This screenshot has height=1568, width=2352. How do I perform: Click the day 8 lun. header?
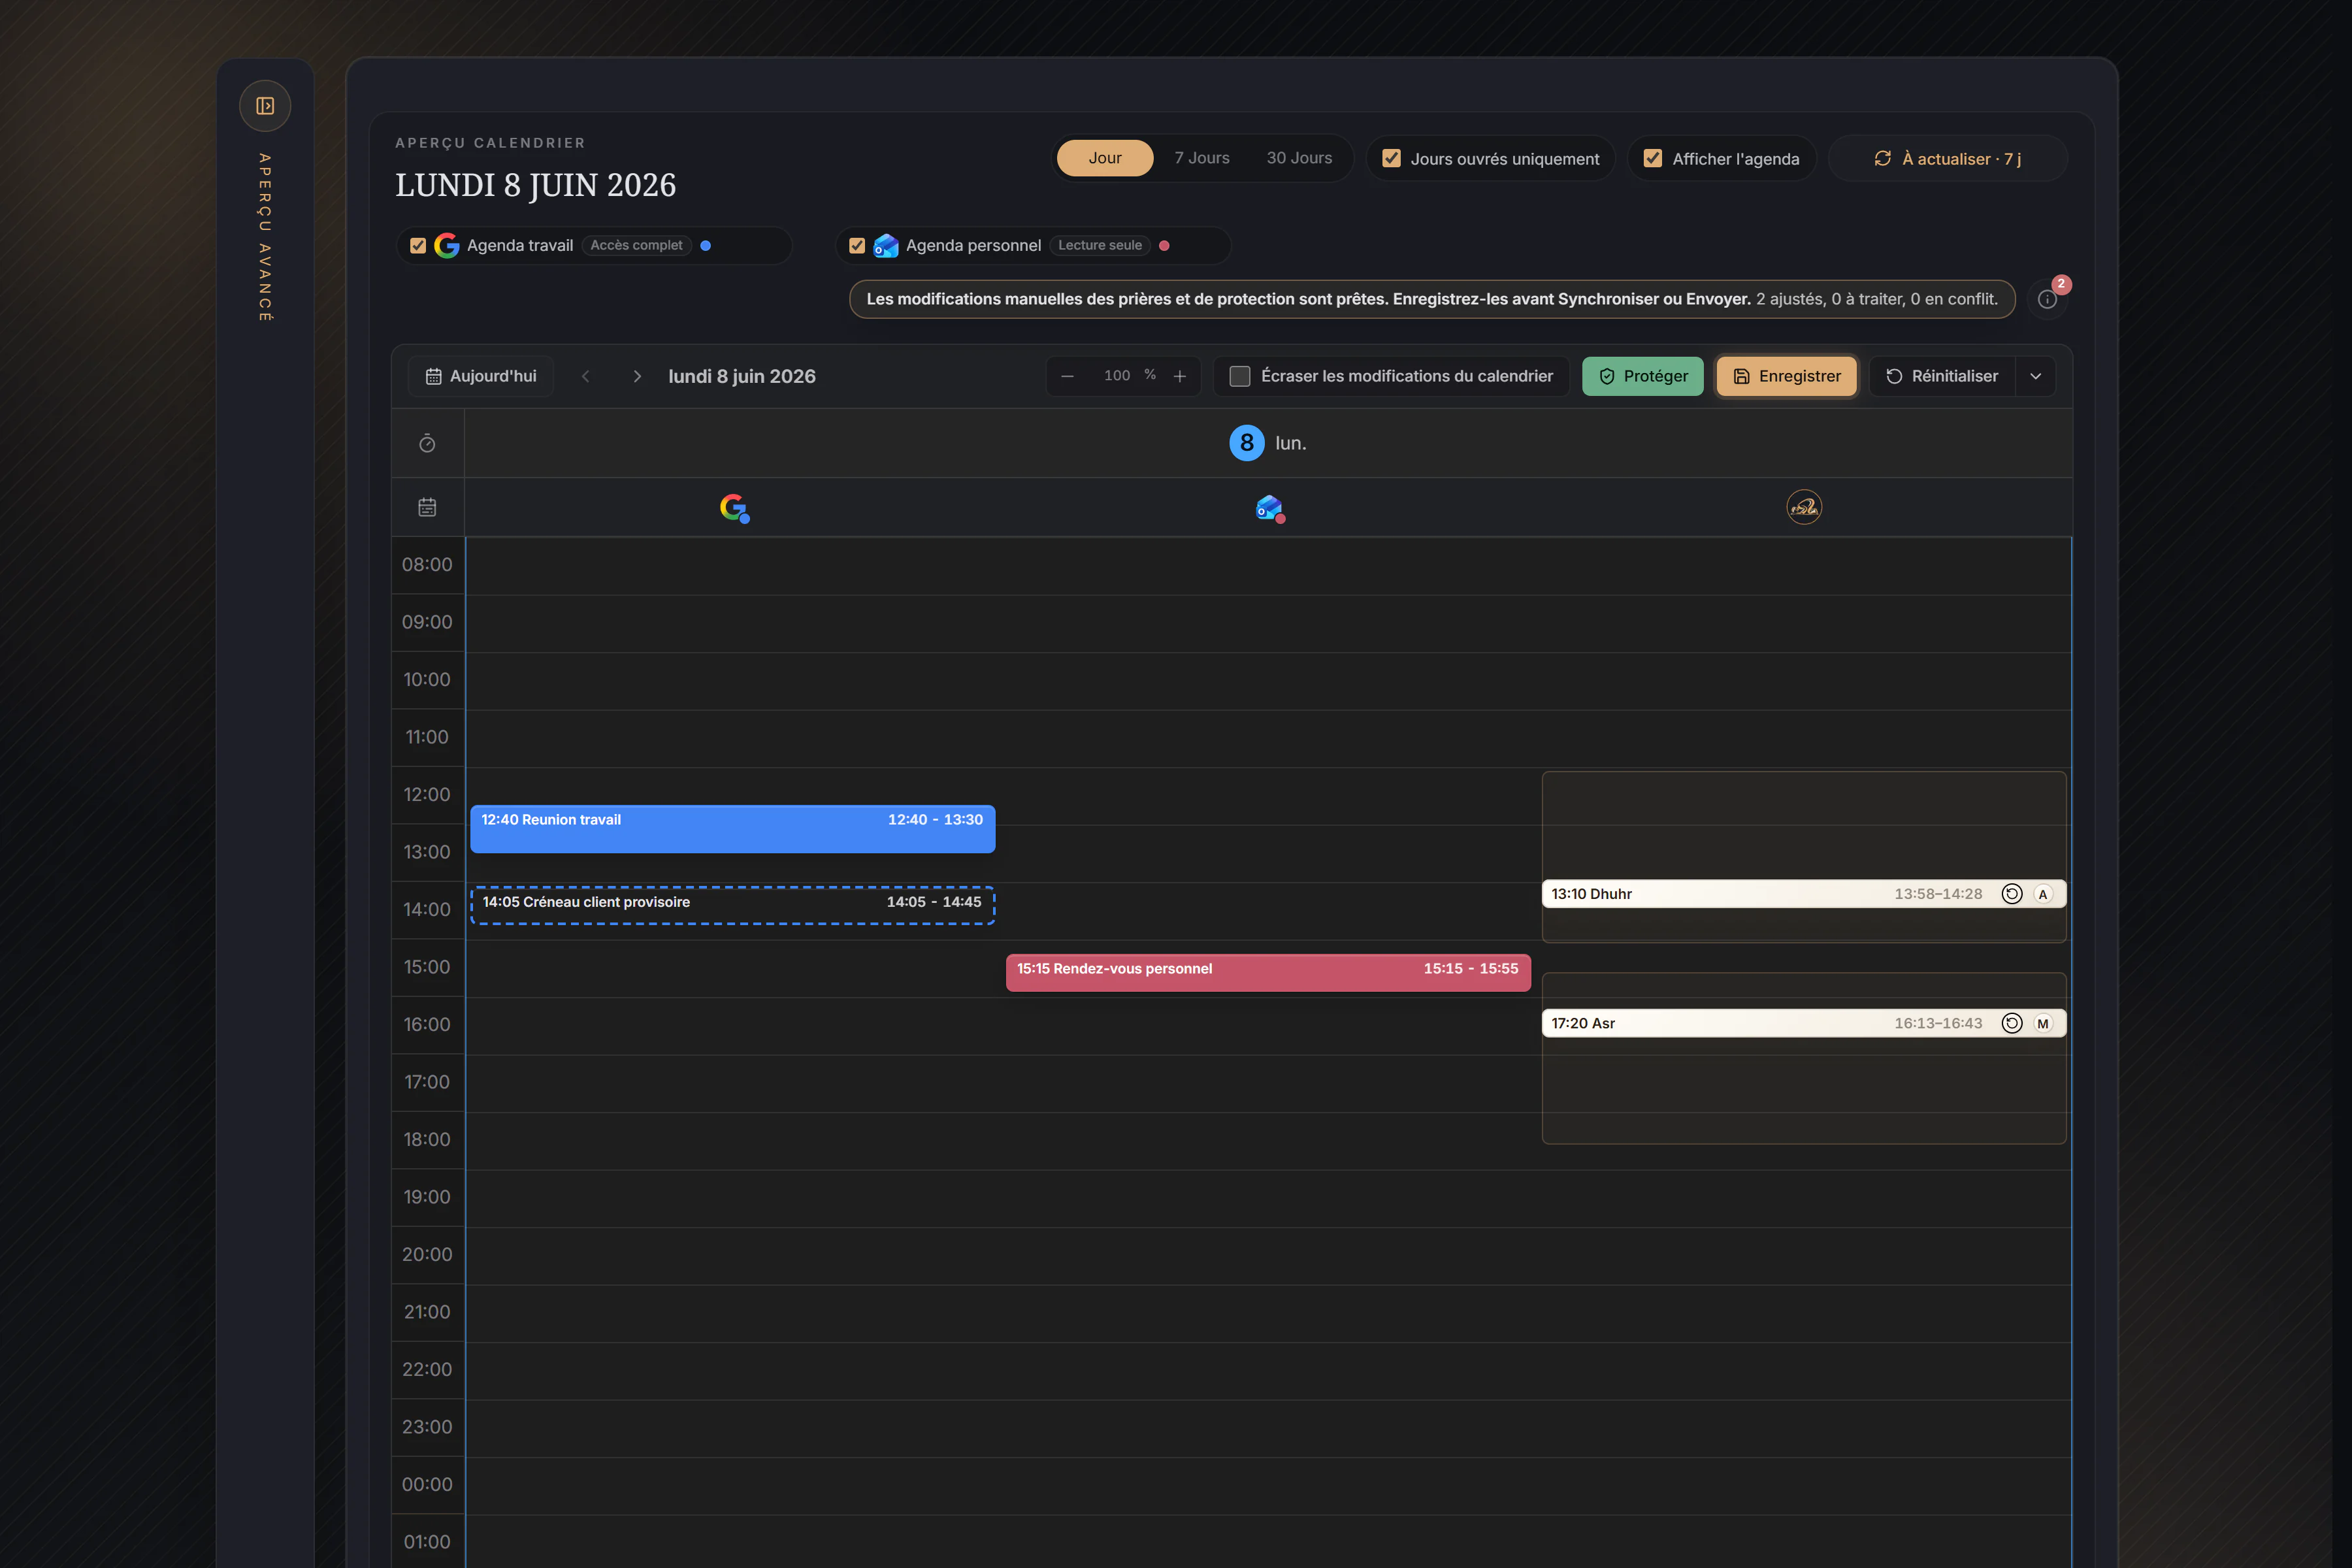tap(1268, 443)
